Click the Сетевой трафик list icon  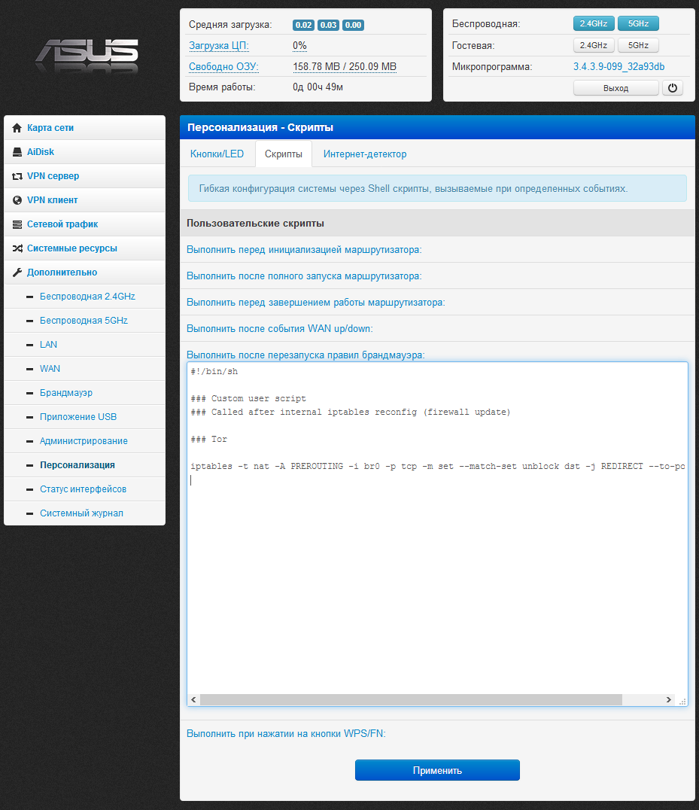tap(17, 224)
